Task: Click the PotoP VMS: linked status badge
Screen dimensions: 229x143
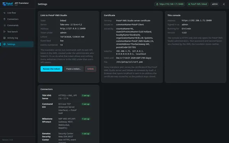Action: tap(198, 4)
